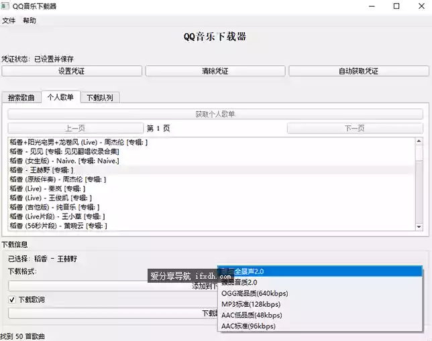Maximize the QQ音乐下载器 window
This screenshot has height=341, width=432.
(396, 6)
